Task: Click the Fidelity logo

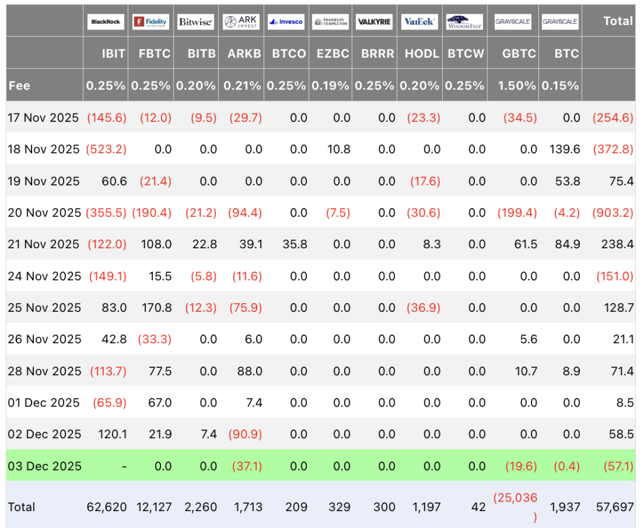Action: (151, 22)
